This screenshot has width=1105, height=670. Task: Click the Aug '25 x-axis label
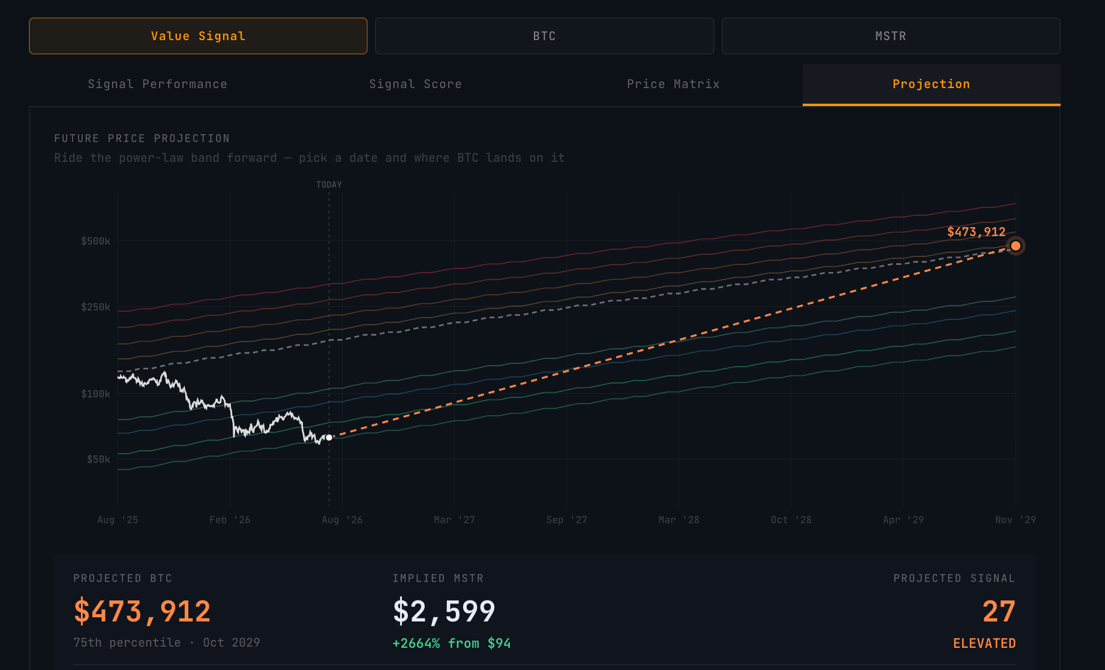(118, 520)
